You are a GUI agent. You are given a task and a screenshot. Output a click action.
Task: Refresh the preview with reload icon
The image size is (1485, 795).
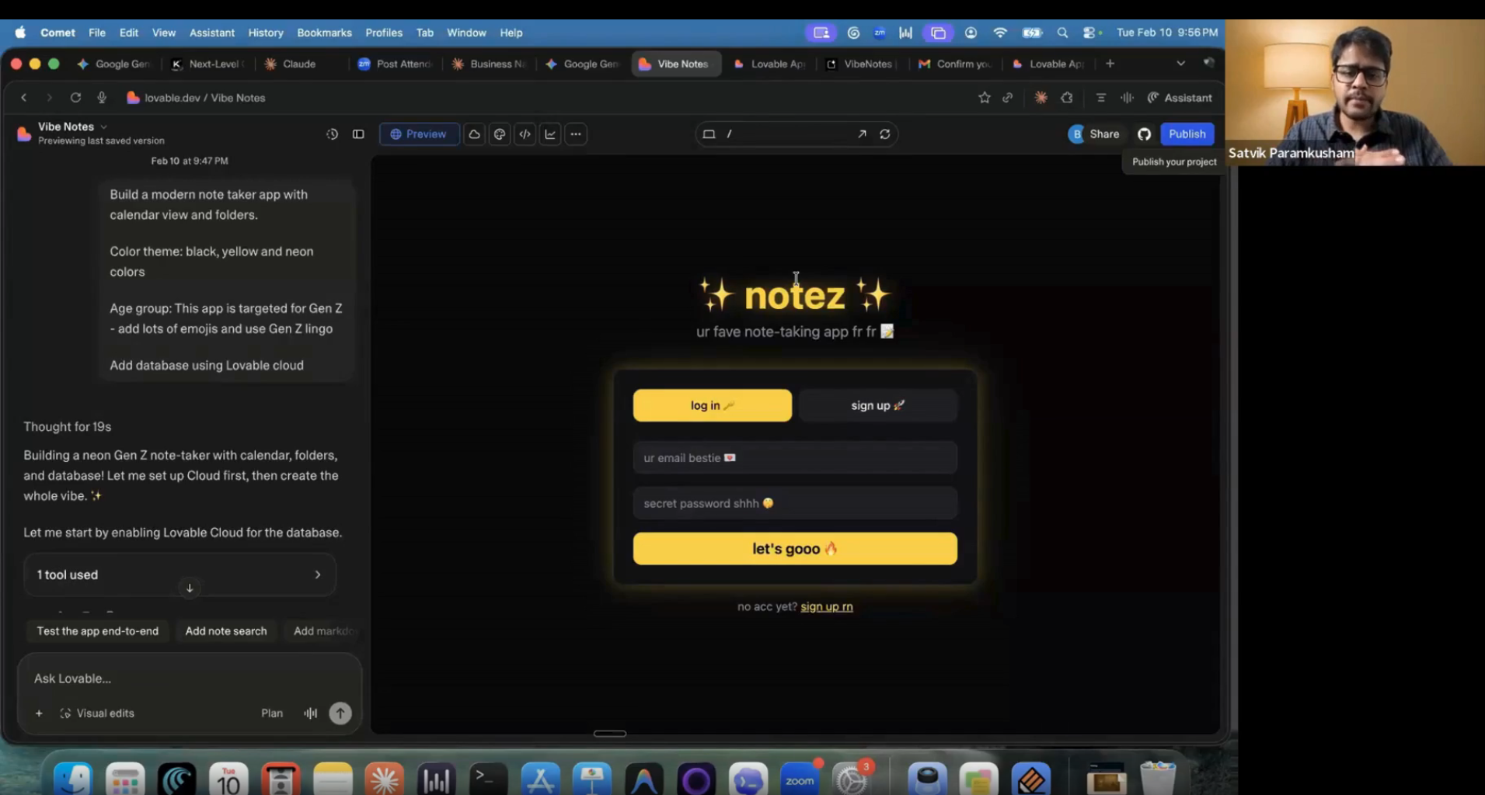pos(884,134)
